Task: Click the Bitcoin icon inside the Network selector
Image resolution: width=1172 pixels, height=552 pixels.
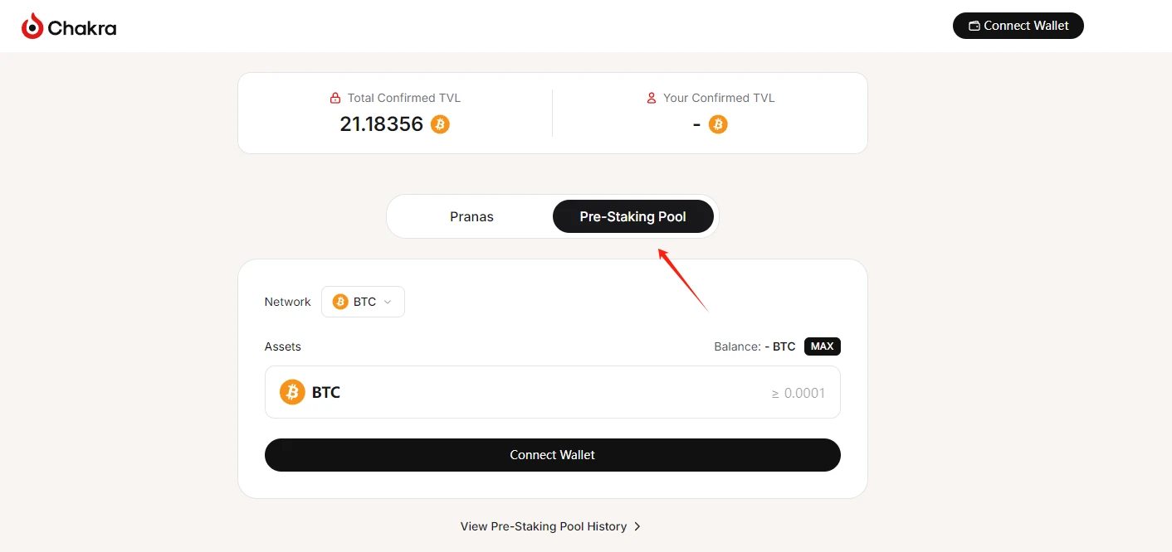Action: 340,302
